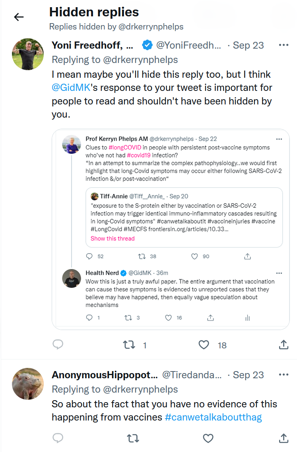Reply to Yoni Freedhoff's tweet
Viewport: 297px width, 452px height.
(58, 344)
